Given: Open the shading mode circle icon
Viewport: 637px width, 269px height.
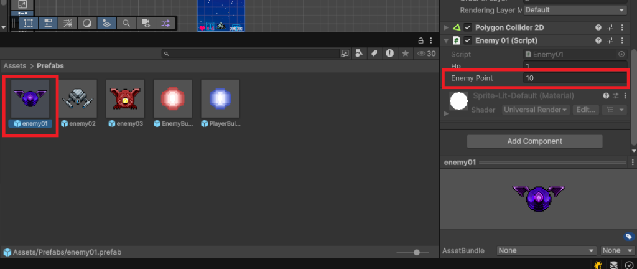Looking at the screenshot, I should 87,23.
